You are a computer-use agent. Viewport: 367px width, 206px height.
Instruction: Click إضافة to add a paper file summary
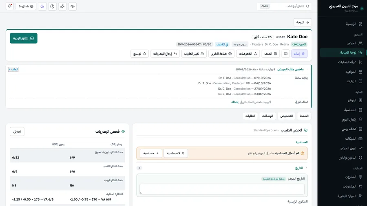235,102
